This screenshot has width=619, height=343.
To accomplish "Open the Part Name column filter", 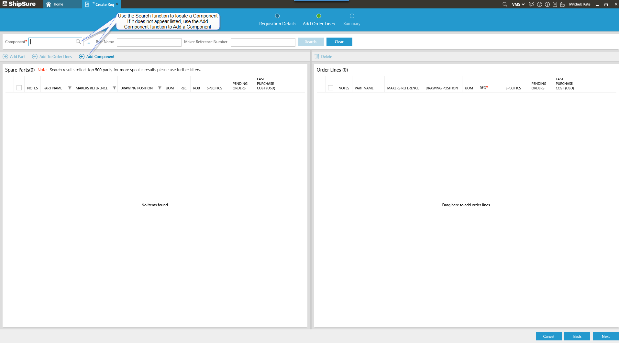I will point(70,88).
